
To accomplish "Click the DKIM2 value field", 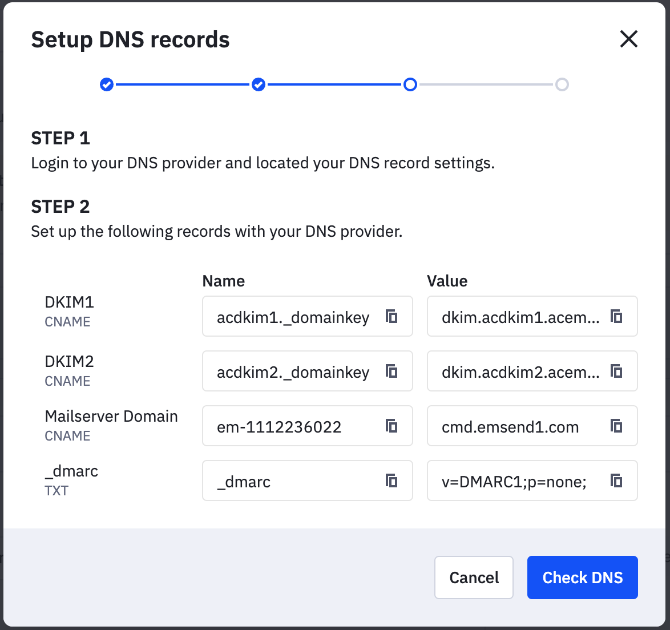I will point(514,371).
